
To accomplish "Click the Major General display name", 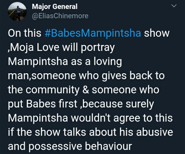I will [54, 7].
